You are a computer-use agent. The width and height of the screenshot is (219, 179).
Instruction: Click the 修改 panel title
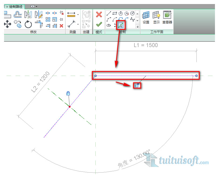(33, 32)
